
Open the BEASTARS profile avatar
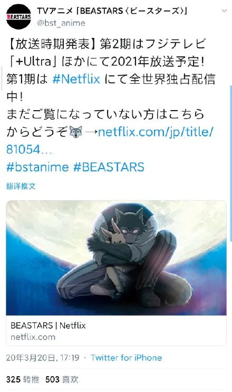click(18, 17)
